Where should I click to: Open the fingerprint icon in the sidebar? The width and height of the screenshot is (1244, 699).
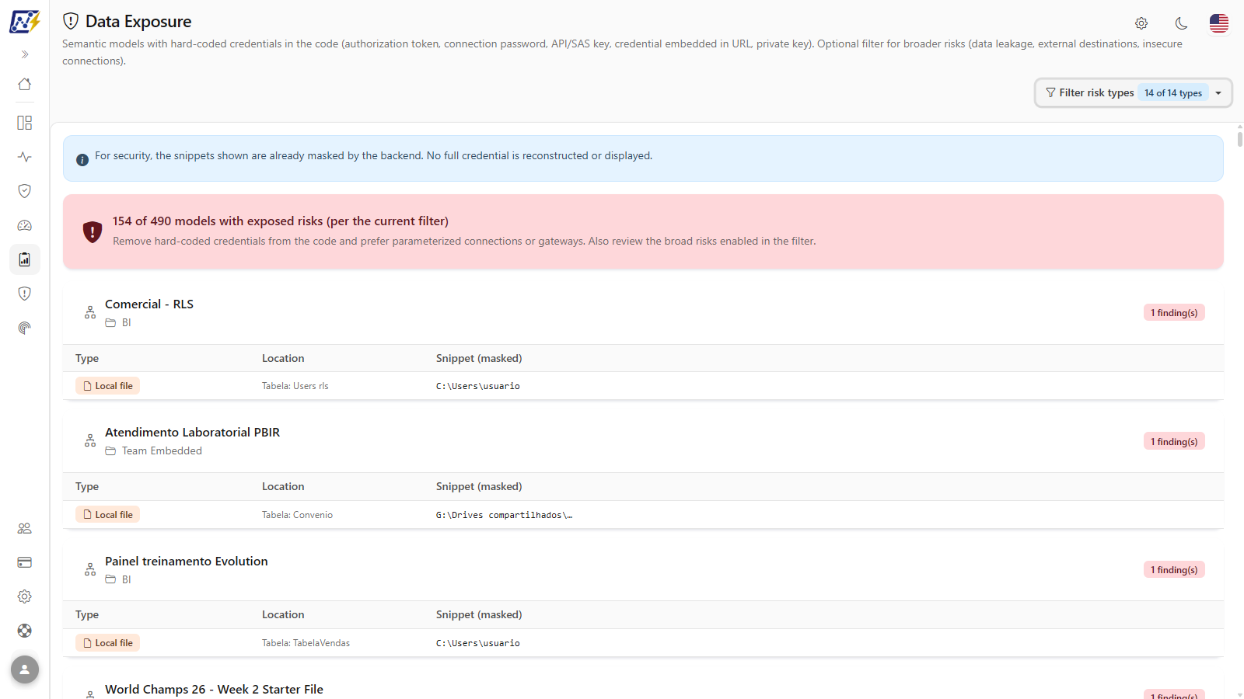(25, 328)
